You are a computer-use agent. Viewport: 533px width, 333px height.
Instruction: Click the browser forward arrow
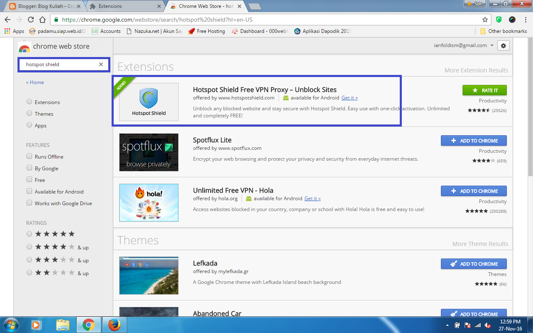(19, 20)
